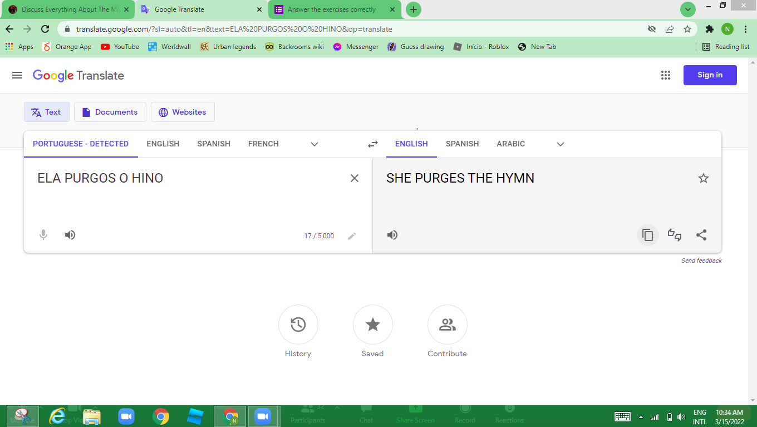The height and width of the screenshot is (427, 757).
Task: Swap the source and target languages
Action: pos(372,144)
